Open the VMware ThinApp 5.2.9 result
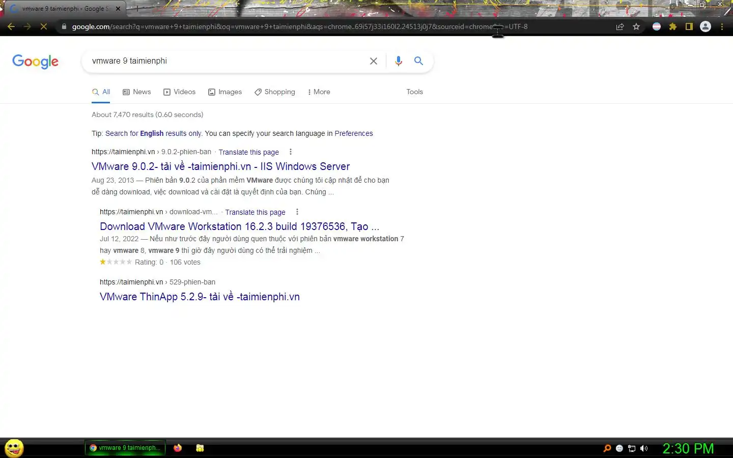The height and width of the screenshot is (458, 733). pyautogui.click(x=200, y=297)
